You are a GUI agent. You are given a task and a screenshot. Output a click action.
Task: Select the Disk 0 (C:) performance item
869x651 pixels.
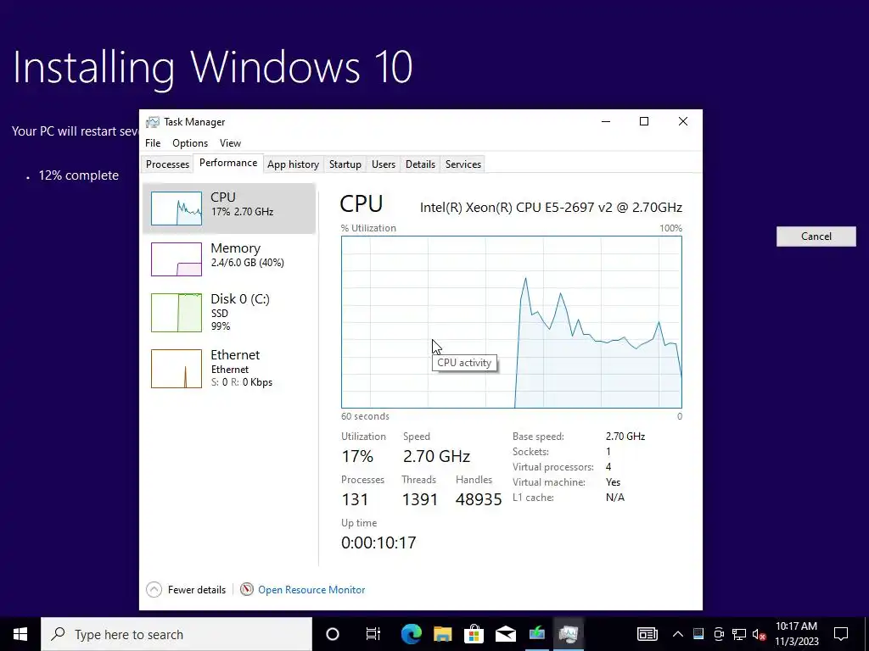(229, 312)
